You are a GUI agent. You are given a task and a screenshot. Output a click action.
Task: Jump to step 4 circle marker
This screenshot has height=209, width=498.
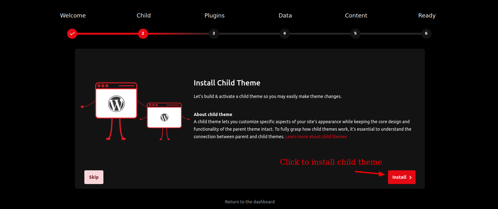coord(285,33)
